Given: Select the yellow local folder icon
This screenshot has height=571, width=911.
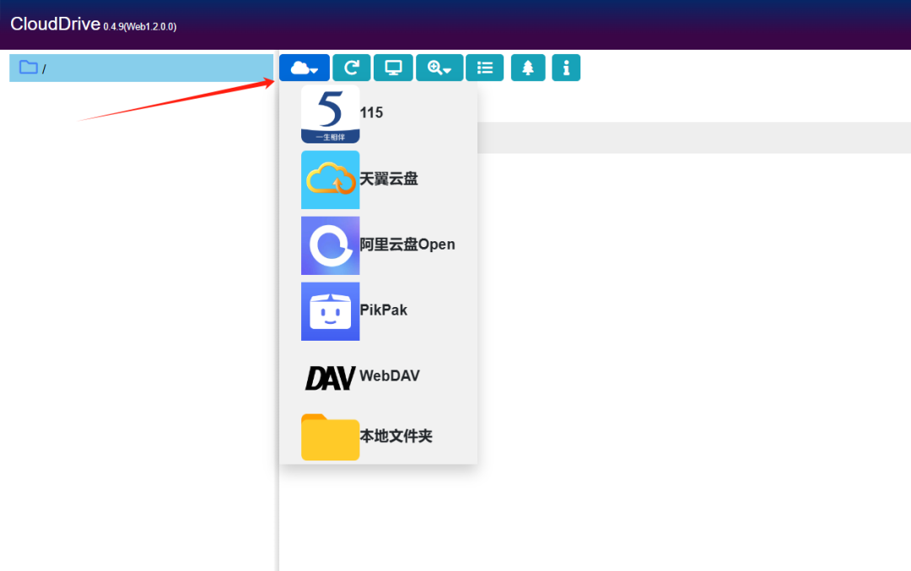Looking at the screenshot, I should click(330, 438).
